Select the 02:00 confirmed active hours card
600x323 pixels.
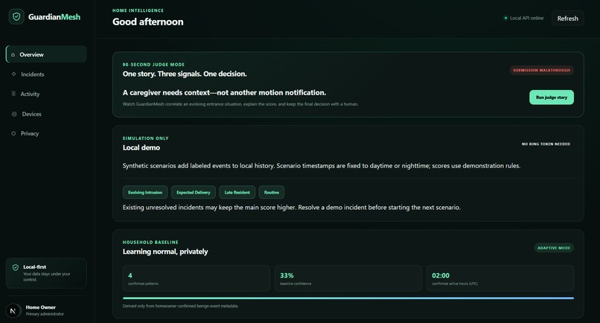[500, 278]
